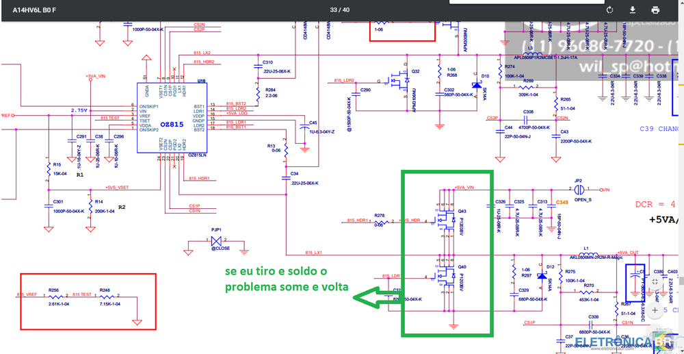This screenshot has width=684, height=354.
Task: Download the PDF using the download icon
Action: pos(632,10)
